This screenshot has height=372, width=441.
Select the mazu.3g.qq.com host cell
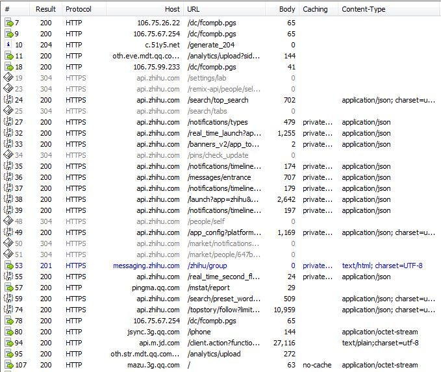(153, 365)
